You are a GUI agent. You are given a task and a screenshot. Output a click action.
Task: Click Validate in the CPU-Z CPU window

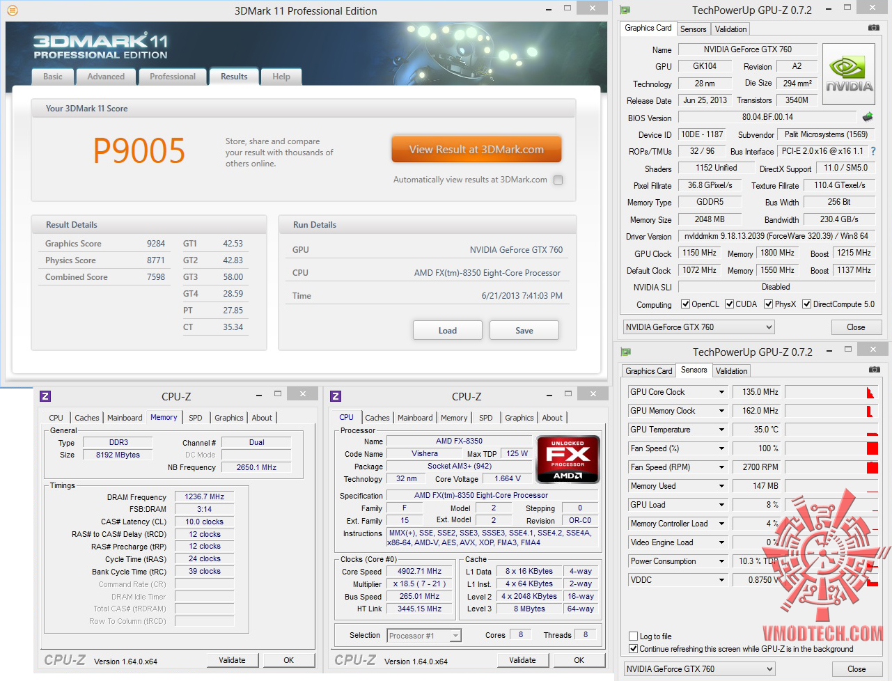[x=522, y=660]
